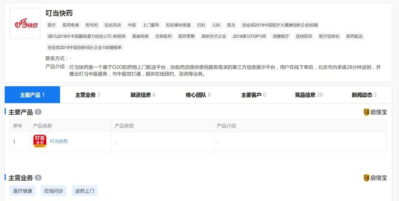Switch to the 核心团队 tab
The width and height of the screenshot is (399, 201).
point(198,95)
